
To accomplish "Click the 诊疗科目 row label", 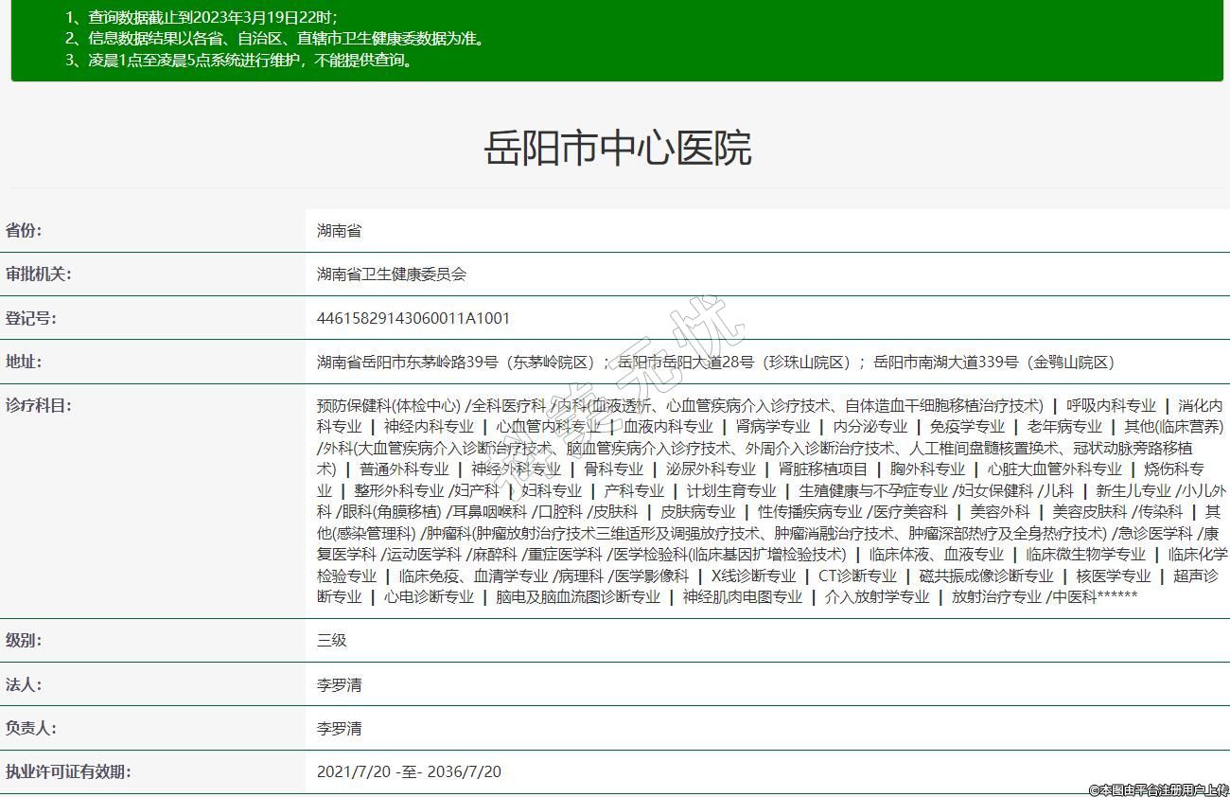I will click(39, 405).
